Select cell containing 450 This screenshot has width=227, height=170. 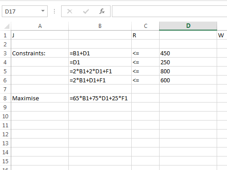pyautogui.click(x=188, y=53)
